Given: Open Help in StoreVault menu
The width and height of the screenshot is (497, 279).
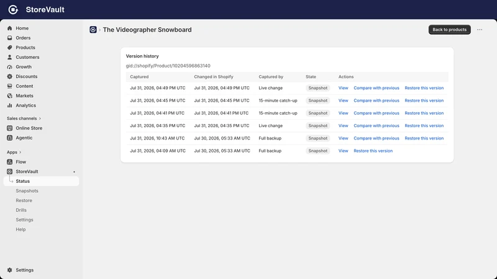Looking at the screenshot, I should click(21, 229).
